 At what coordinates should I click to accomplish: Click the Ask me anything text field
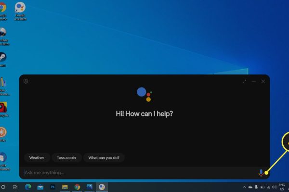pyautogui.click(x=135, y=172)
